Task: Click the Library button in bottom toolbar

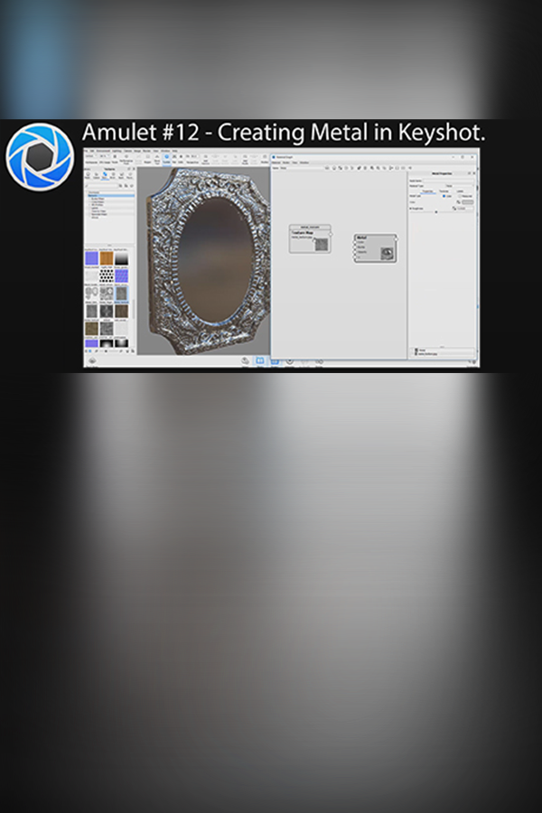Action: pyautogui.click(x=260, y=360)
